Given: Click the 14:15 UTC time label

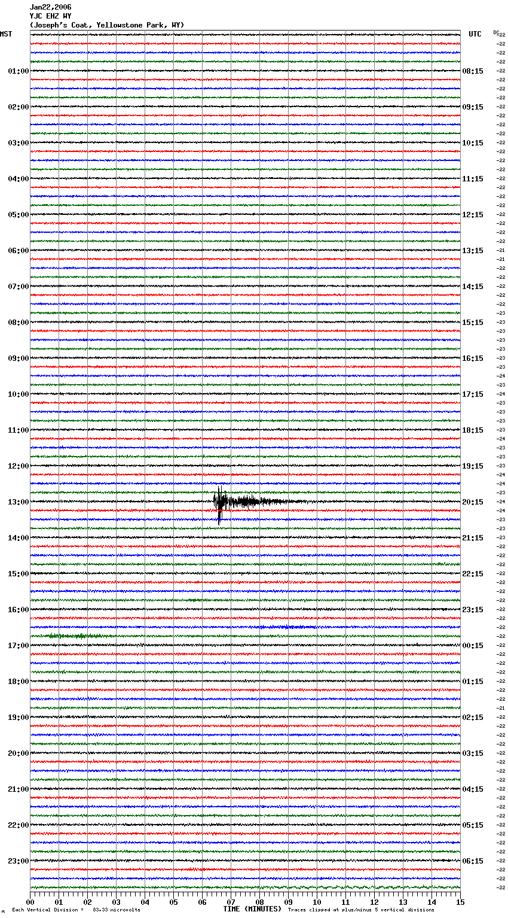Looking at the screenshot, I should [x=473, y=287].
